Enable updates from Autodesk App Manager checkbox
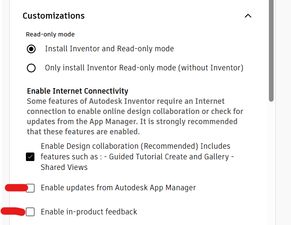The image size is (291, 225). tap(30, 188)
